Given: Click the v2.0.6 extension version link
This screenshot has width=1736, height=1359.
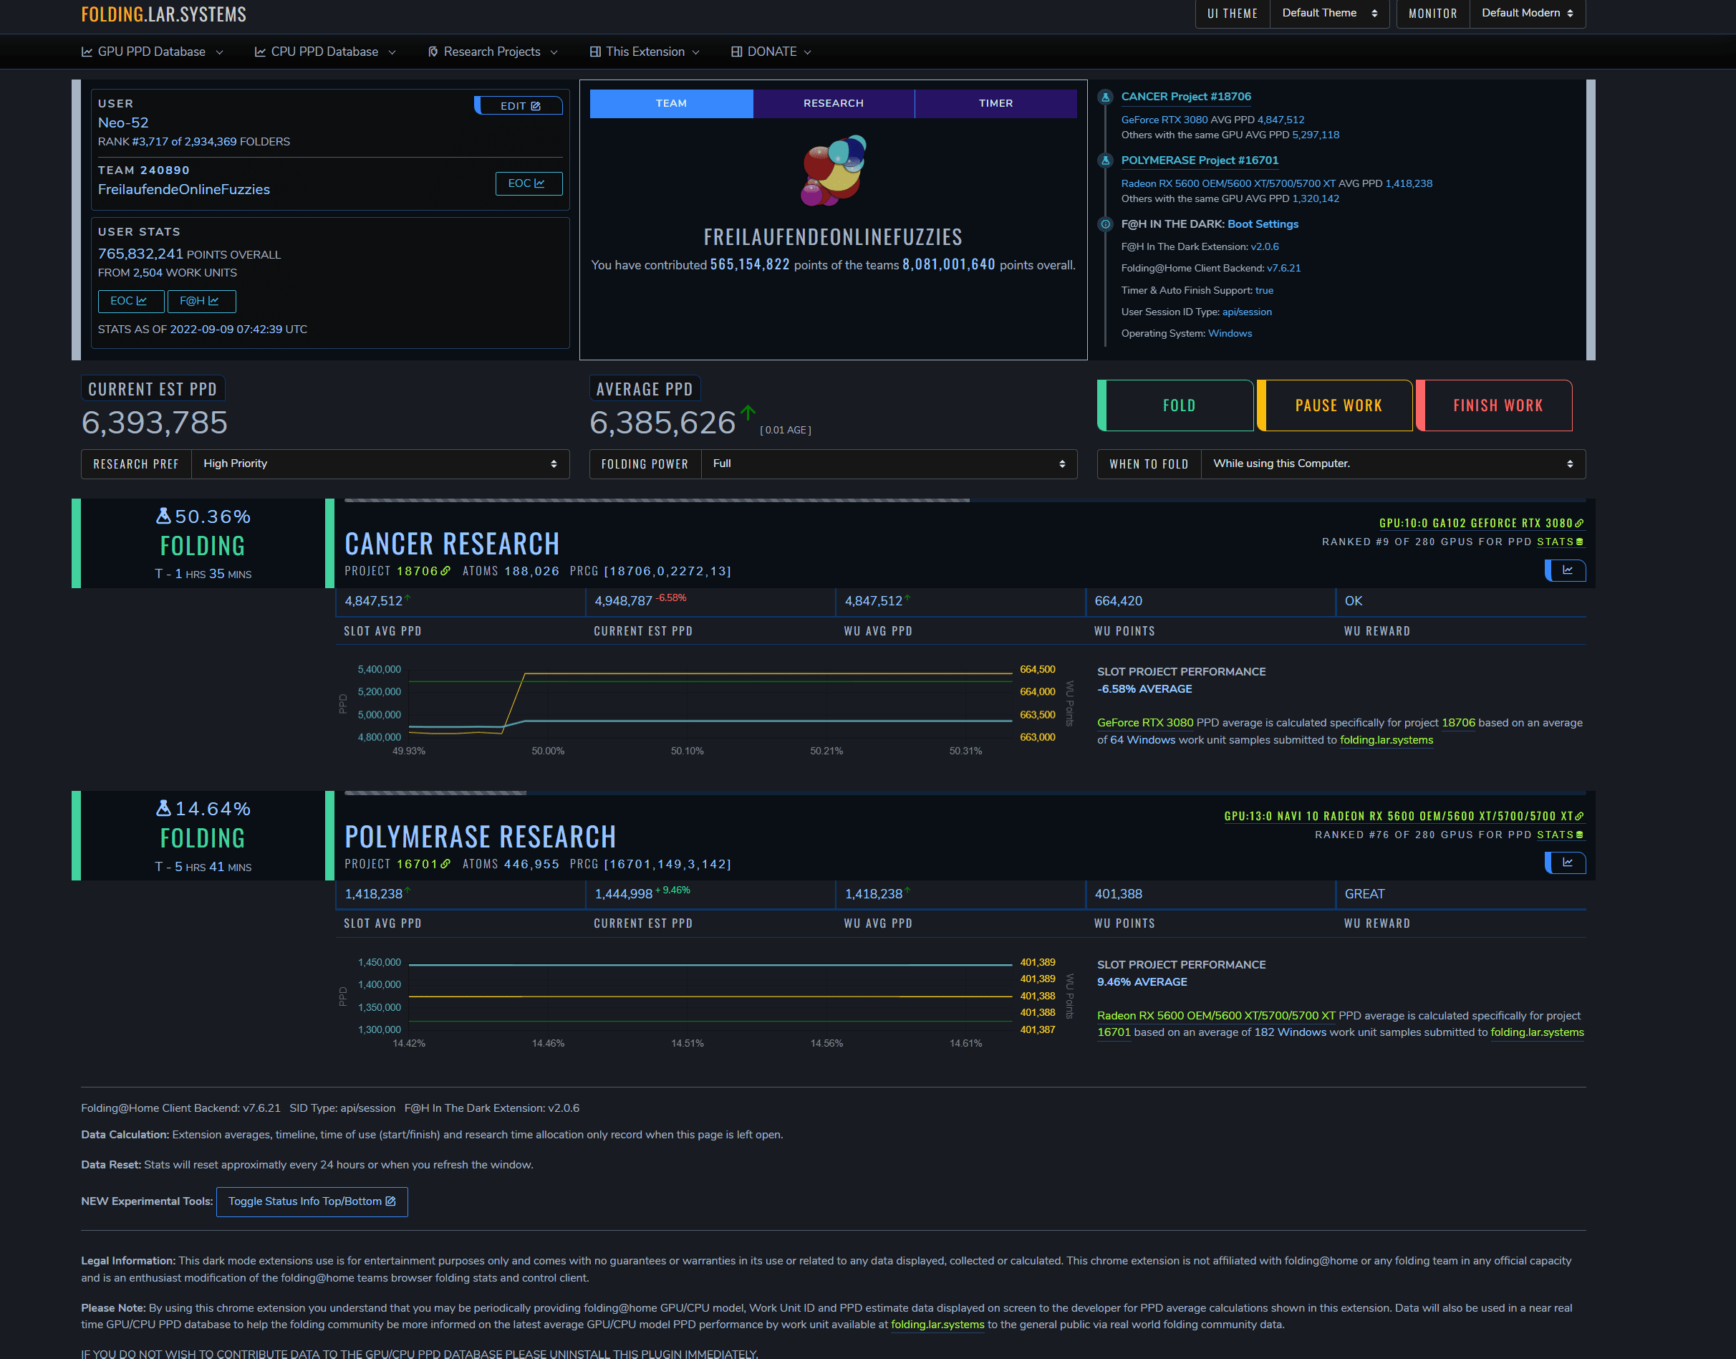Looking at the screenshot, I should [1265, 246].
